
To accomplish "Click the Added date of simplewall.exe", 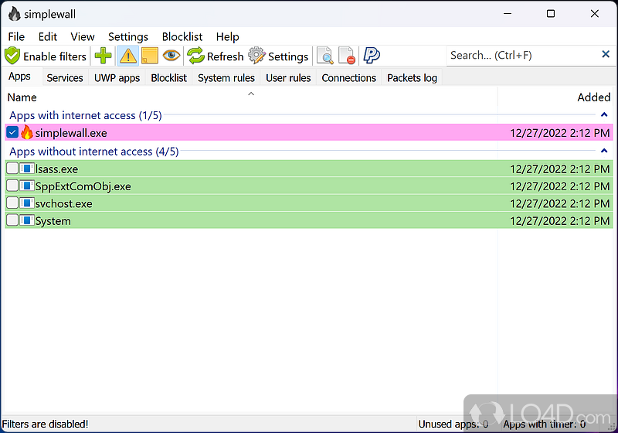I will 559,133.
